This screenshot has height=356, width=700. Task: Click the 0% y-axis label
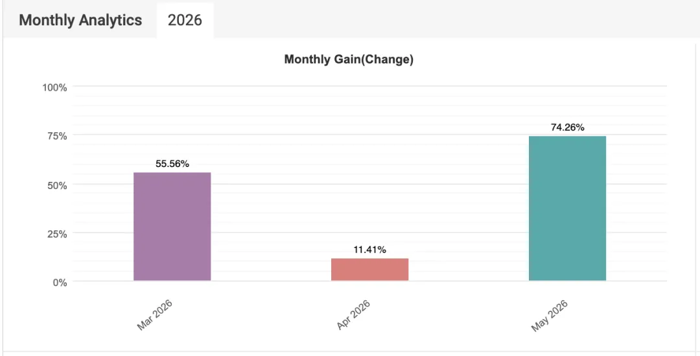[60, 282]
